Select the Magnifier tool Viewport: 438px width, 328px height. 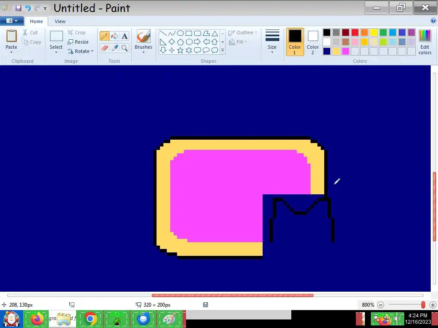124,48
